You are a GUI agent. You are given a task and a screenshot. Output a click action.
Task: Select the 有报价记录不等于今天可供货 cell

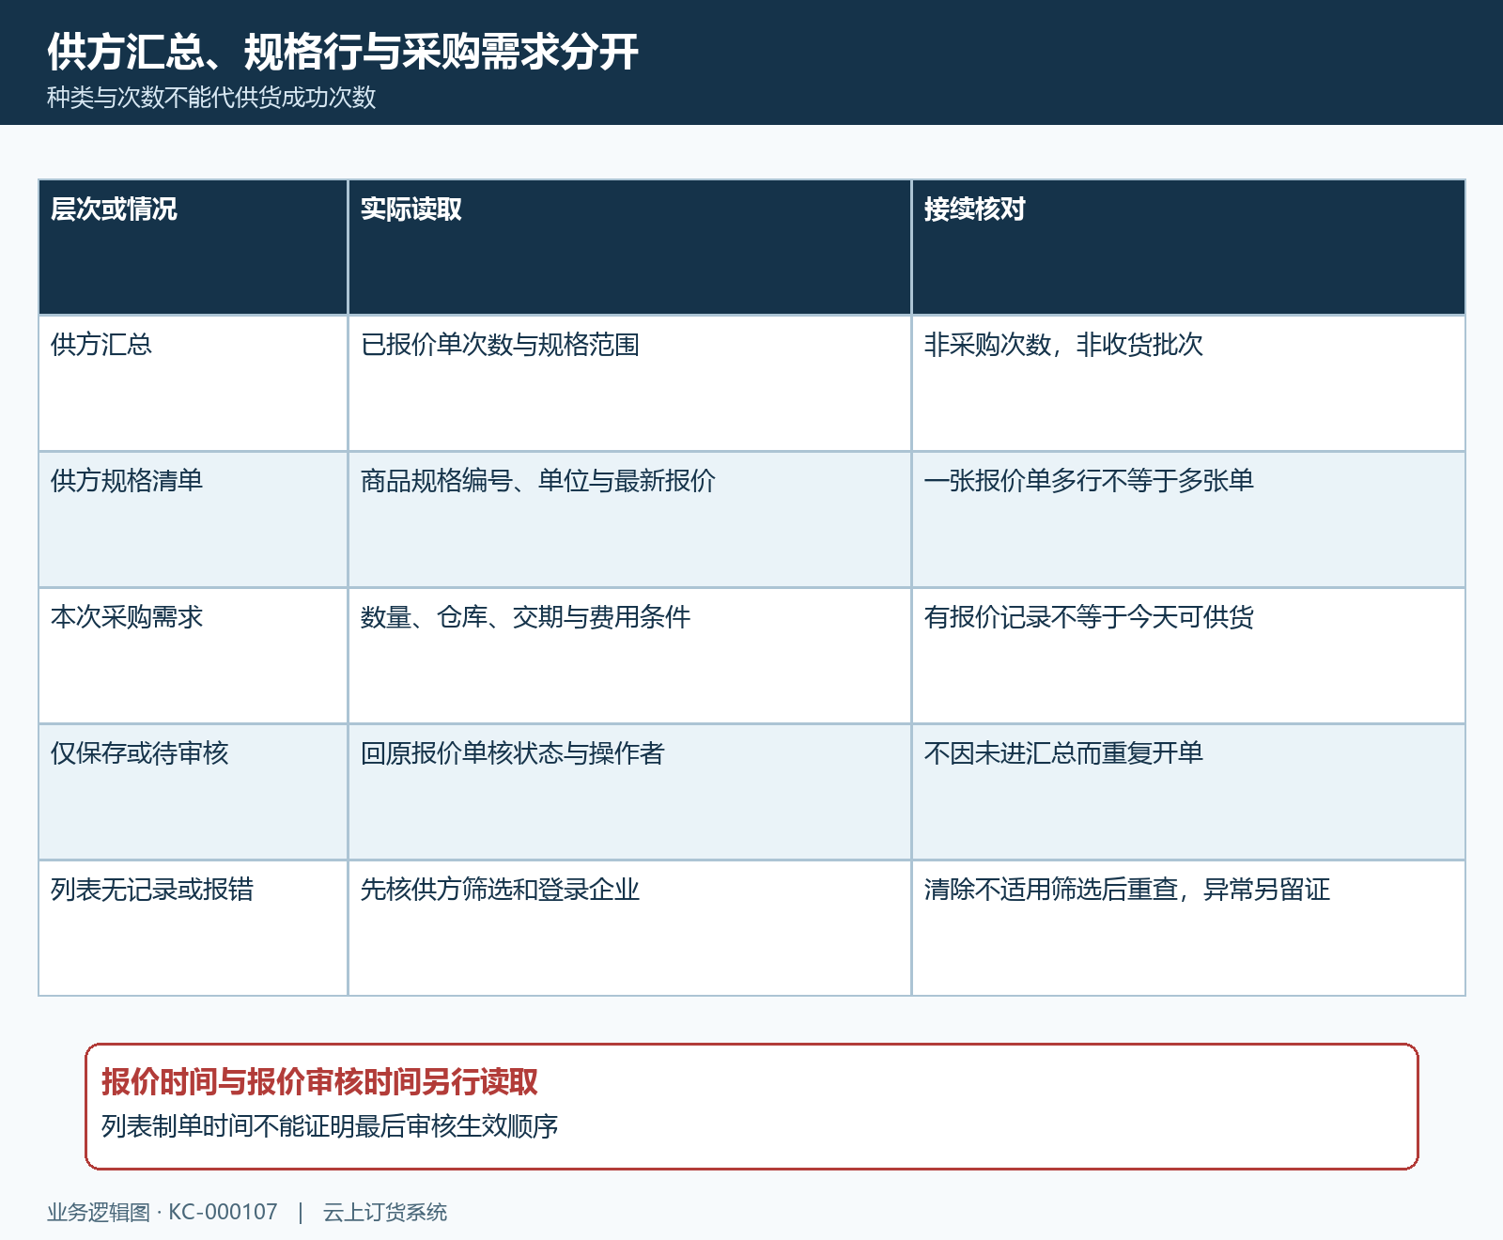[1188, 656]
